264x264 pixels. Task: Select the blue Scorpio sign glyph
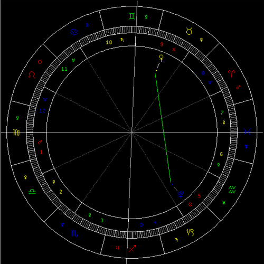tap(74, 233)
